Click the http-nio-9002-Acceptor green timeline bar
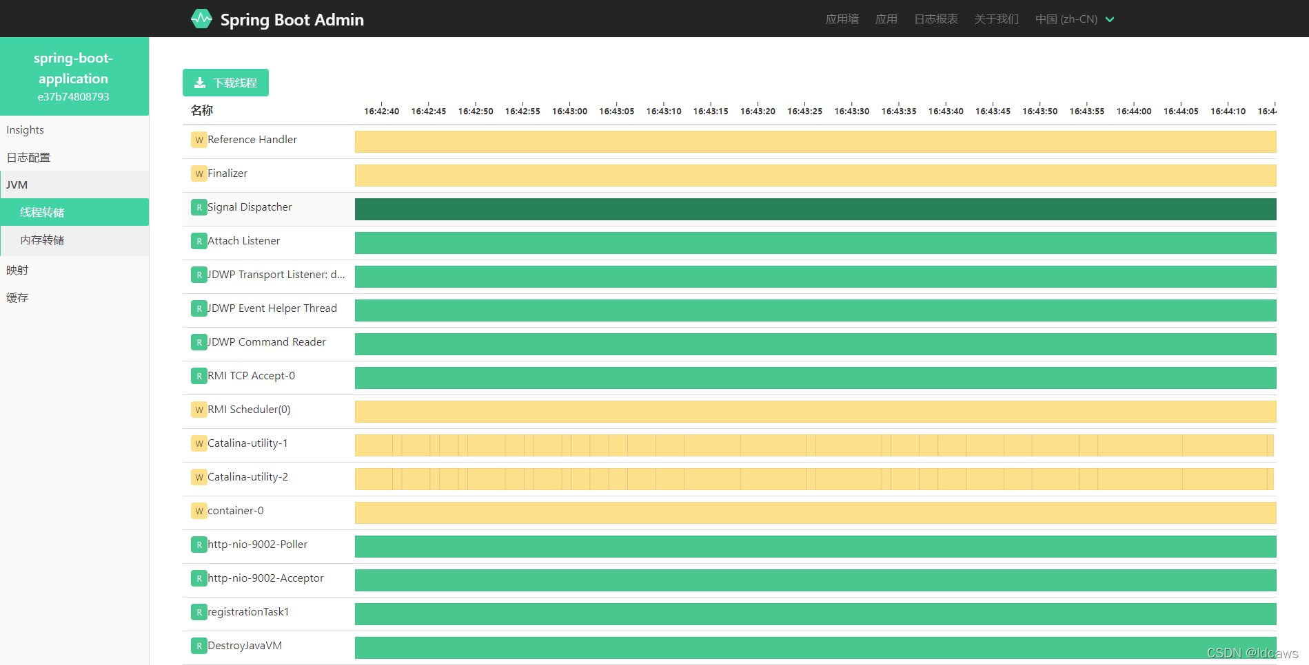The image size is (1309, 665). [x=815, y=580]
